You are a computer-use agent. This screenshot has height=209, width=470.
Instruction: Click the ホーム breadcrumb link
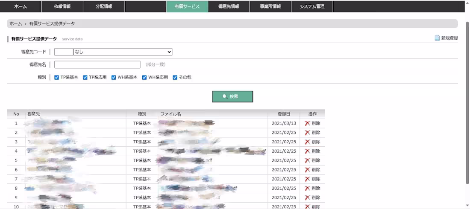tap(15, 23)
